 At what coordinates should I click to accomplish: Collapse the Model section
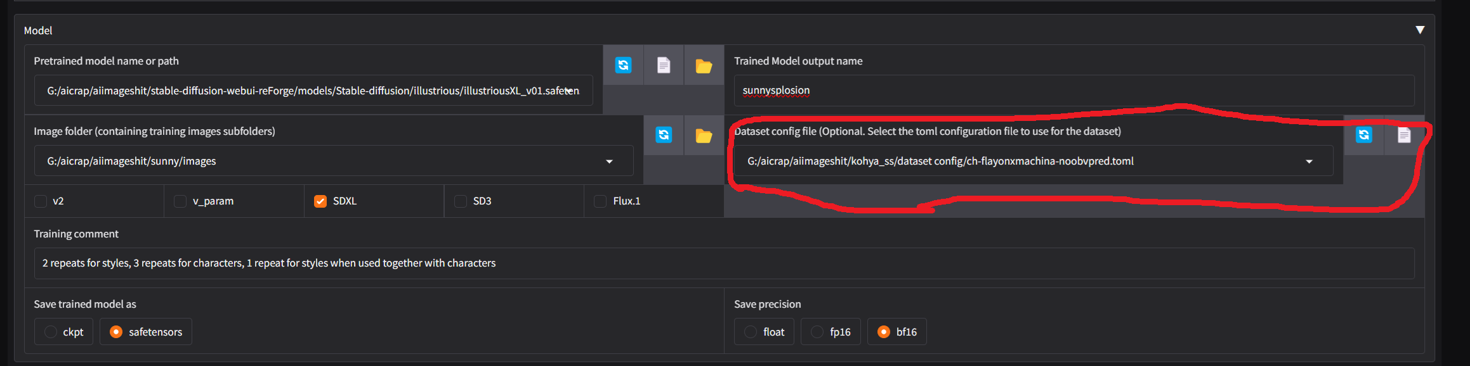point(1420,30)
